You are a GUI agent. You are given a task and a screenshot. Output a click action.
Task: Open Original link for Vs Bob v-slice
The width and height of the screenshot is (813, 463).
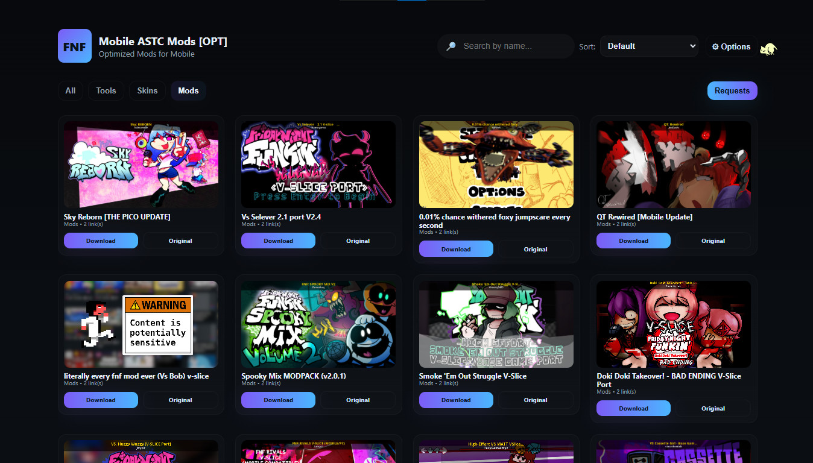click(x=180, y=400)
